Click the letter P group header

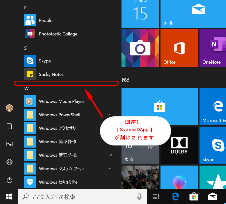[x=25, y=8]
